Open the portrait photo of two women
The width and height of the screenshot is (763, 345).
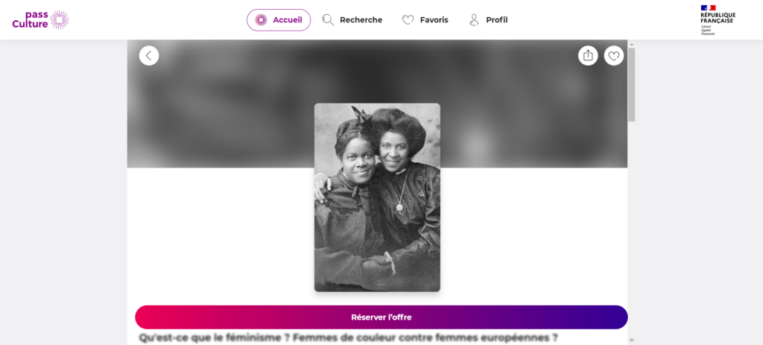pos(377,197)
